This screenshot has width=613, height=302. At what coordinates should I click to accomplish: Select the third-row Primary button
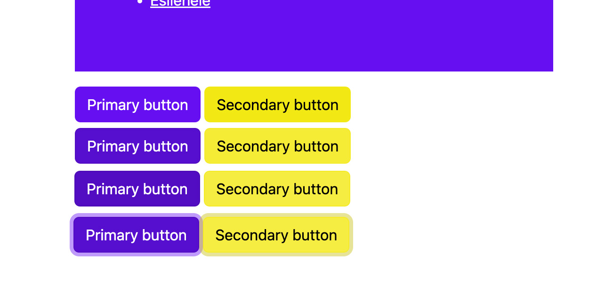click(137, 189)
